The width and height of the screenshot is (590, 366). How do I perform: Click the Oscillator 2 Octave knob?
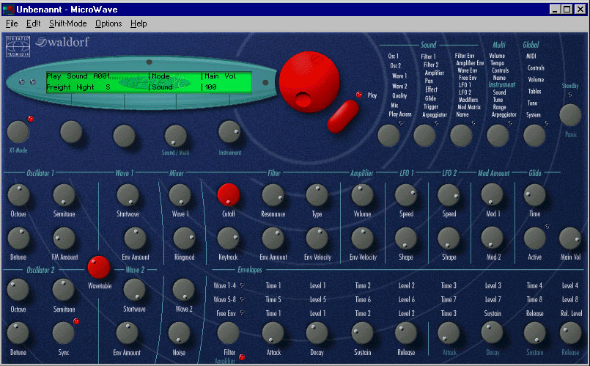tap(18, 290)
